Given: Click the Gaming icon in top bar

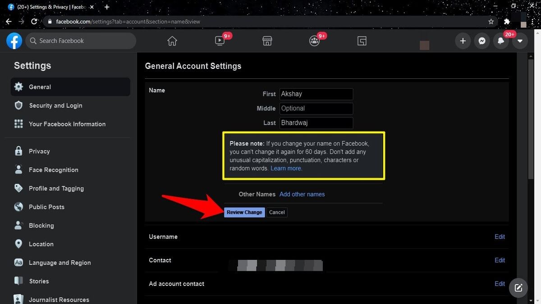Looking at the screenshot, I should pos(362,41).
